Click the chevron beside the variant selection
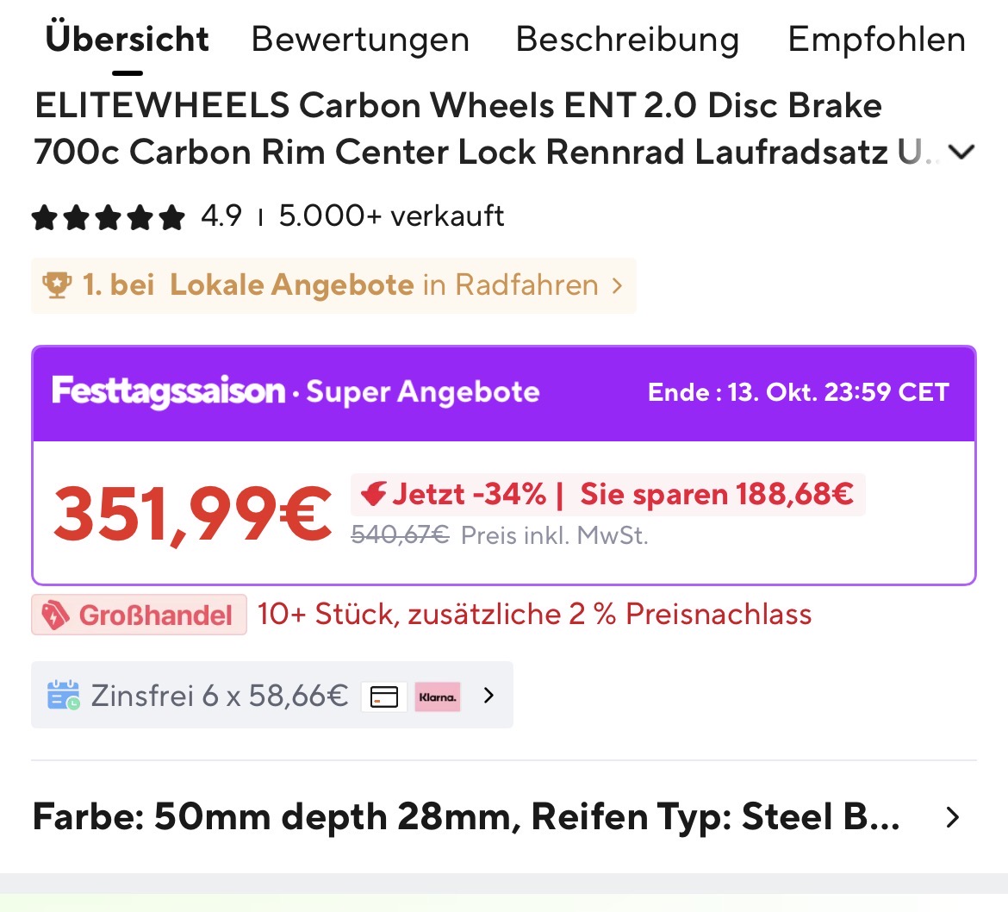 pyautogui.click(x=952, y=817)
